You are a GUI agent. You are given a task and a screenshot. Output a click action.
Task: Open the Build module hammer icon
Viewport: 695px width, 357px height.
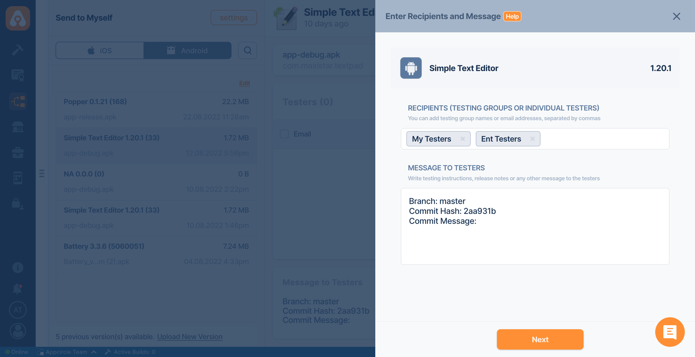coord(18,50)
